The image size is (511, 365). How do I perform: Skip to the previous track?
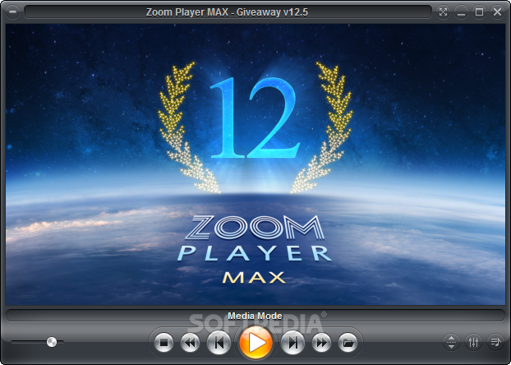(219, 343)
